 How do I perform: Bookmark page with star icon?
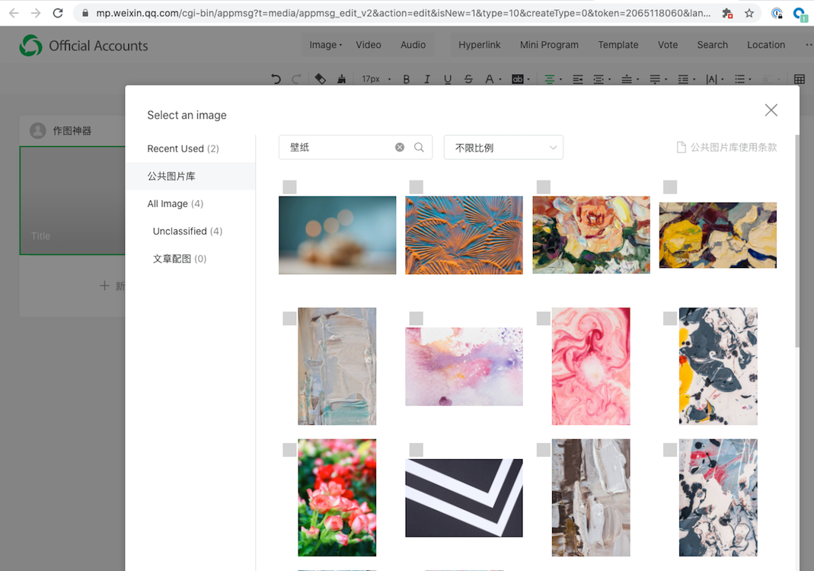click(749, 13)
